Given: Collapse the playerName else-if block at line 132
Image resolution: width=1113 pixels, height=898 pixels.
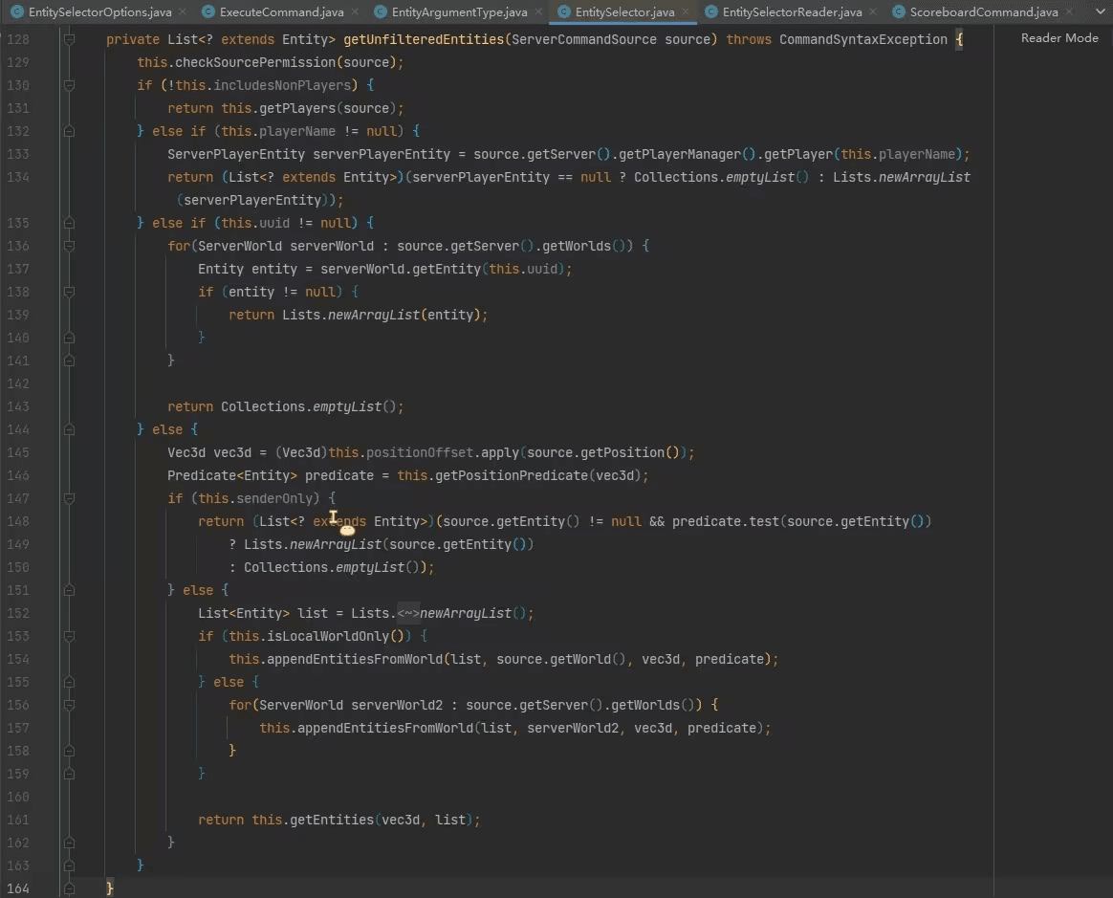Looking at the screenshot, I should 69,131.
